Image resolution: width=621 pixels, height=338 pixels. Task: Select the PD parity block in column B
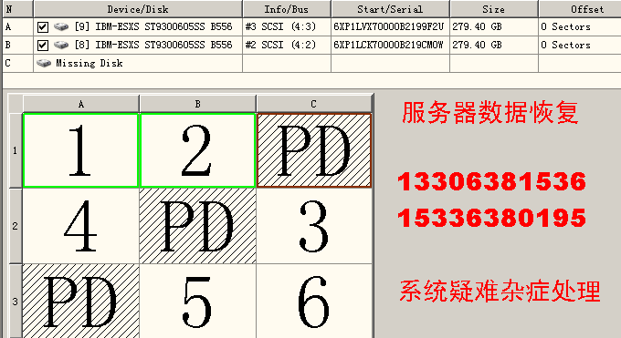197,226
